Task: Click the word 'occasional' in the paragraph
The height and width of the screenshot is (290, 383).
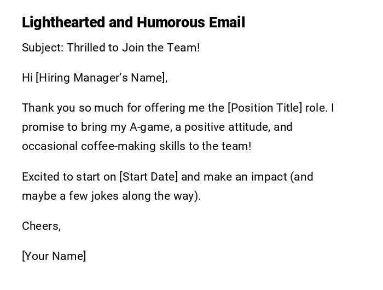Action: pyautogui.click(x=49, y=146)
